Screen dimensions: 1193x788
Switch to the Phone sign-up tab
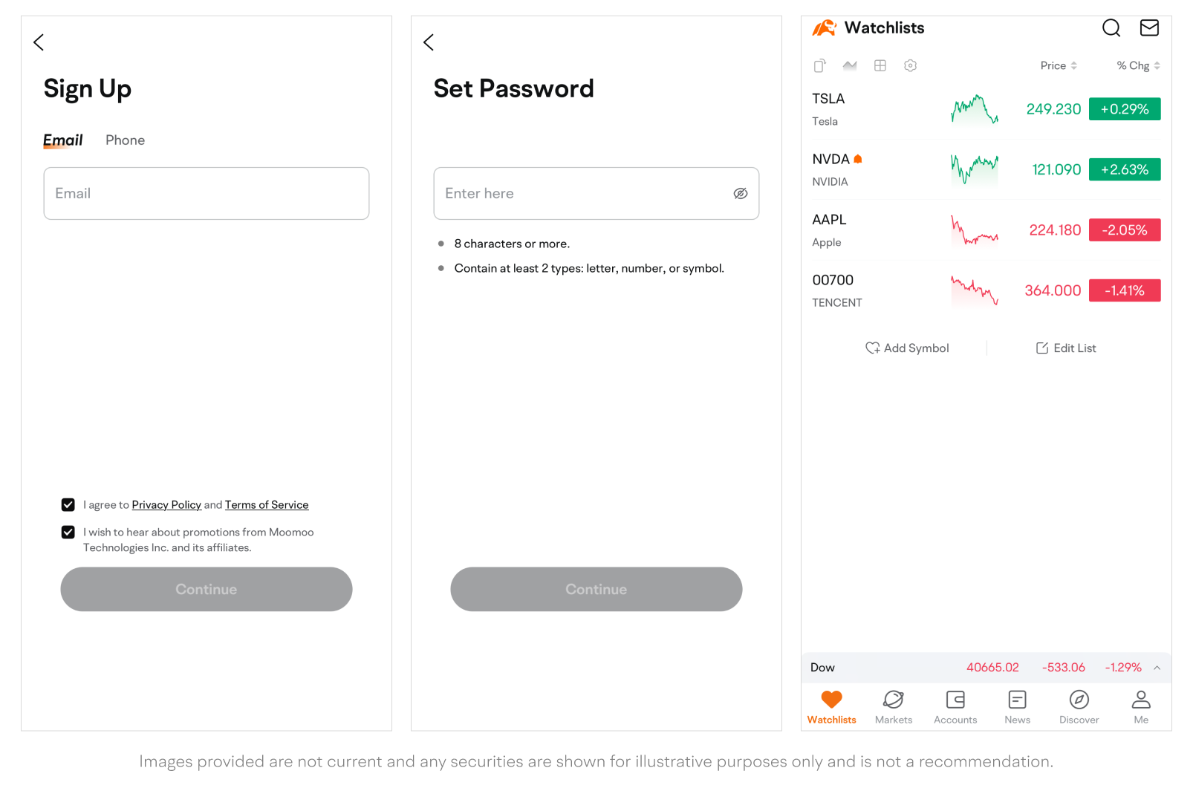tap(125, 140)
